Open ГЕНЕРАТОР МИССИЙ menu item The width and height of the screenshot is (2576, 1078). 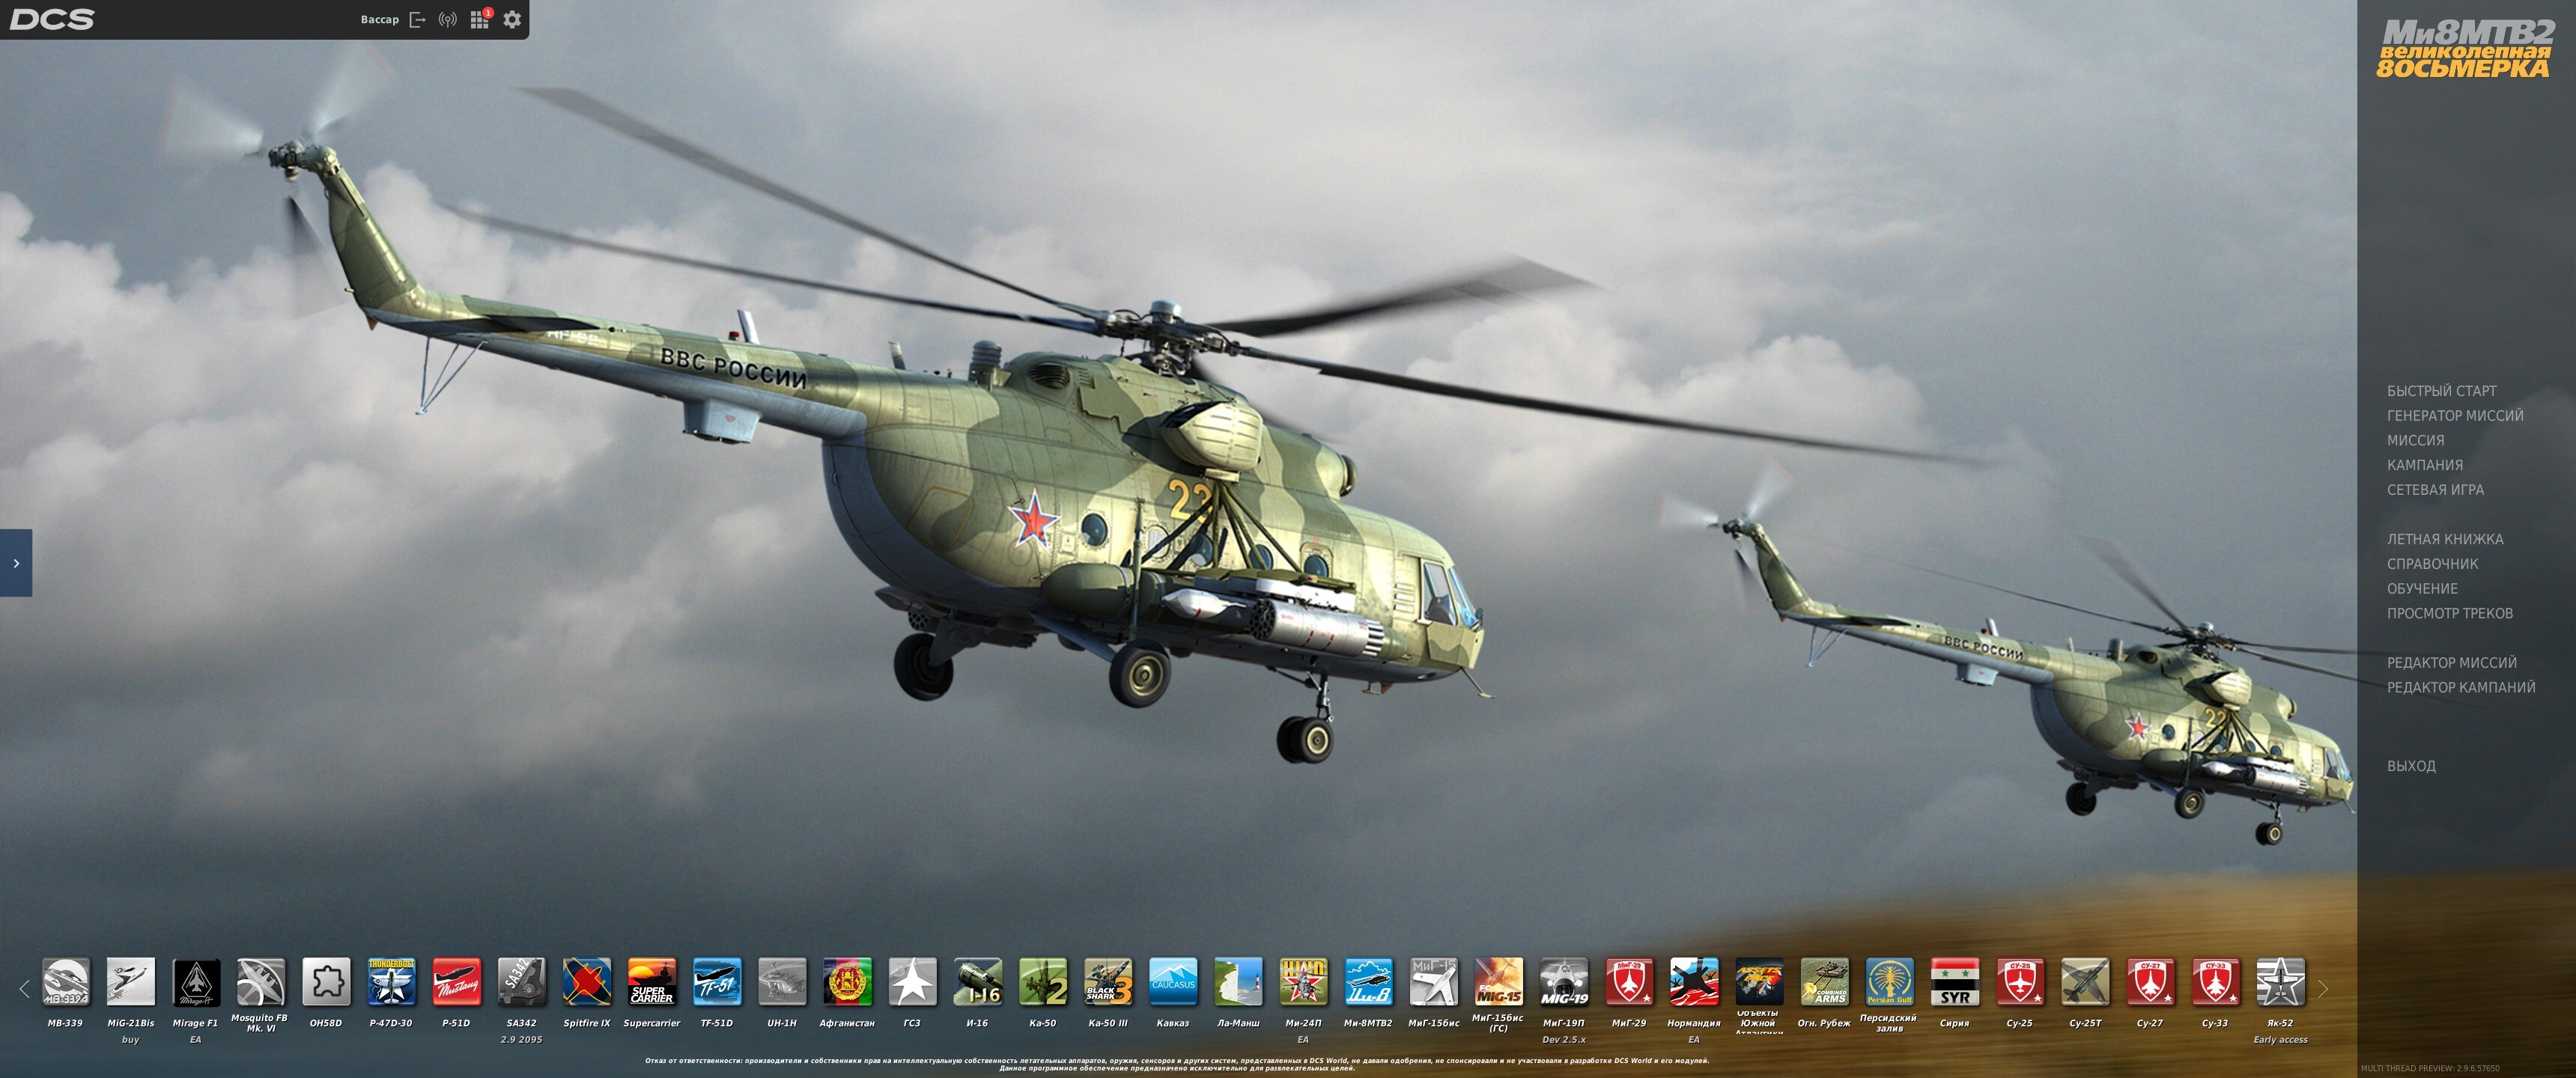2455,416
